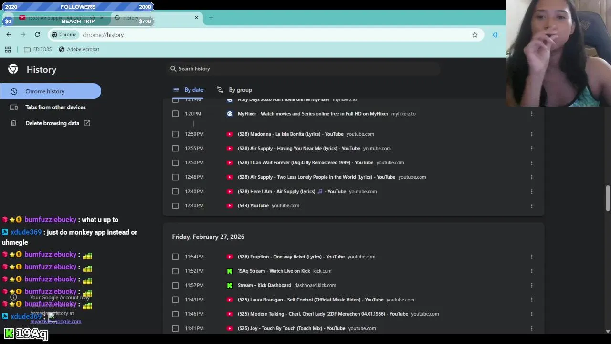611x344 pixels.
Task: Check the I Can Wait Forever entry
Action: (x=175, y=163)
